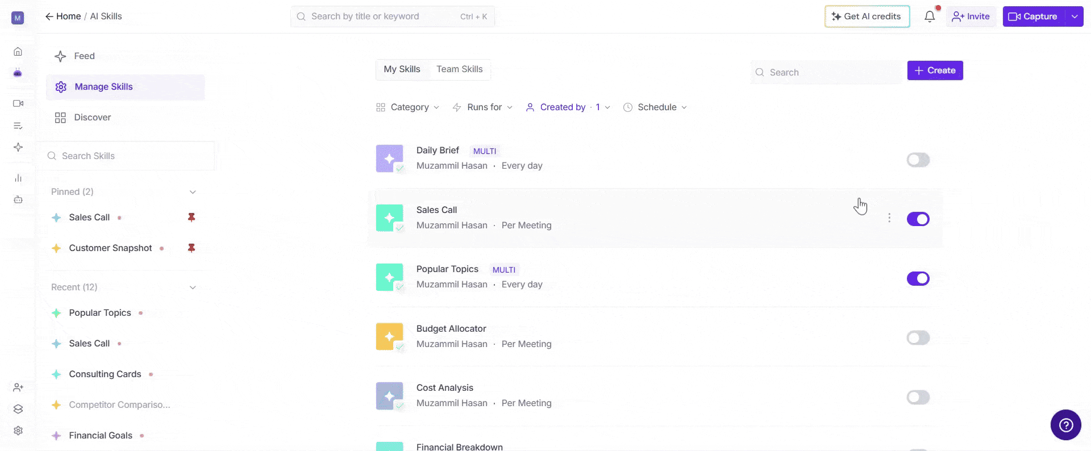
Task: Select Manage Skills in the sidebar
Action: pos(125,87)
